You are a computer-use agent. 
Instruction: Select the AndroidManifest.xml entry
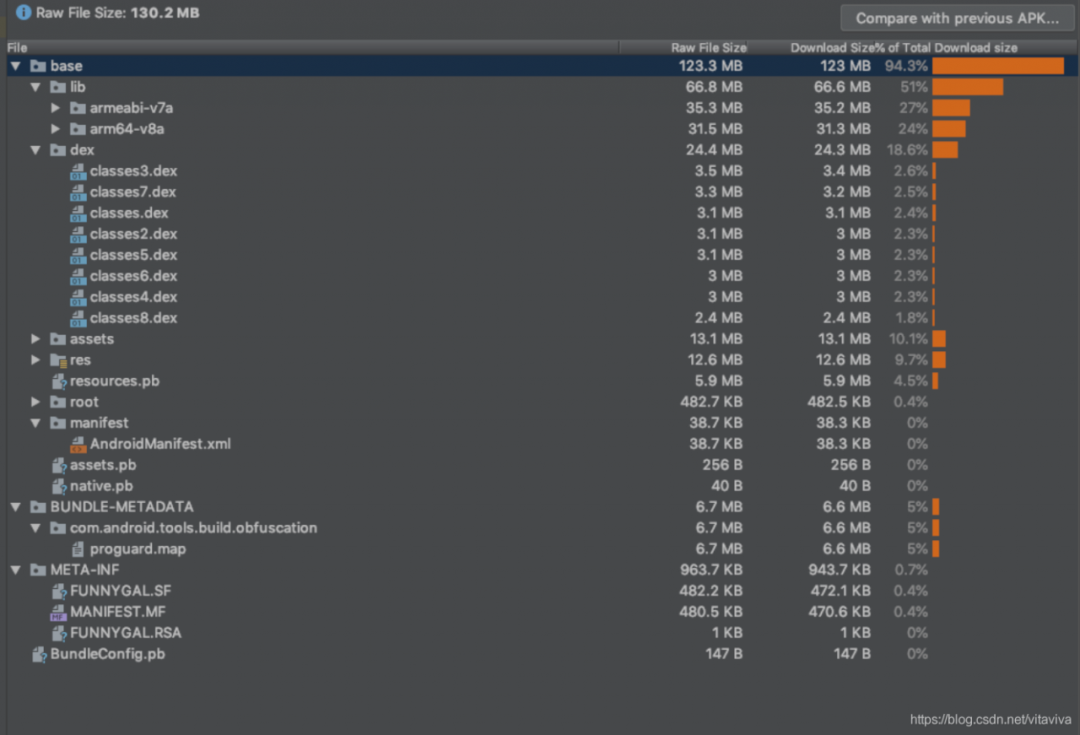click(x=160, y=444)
